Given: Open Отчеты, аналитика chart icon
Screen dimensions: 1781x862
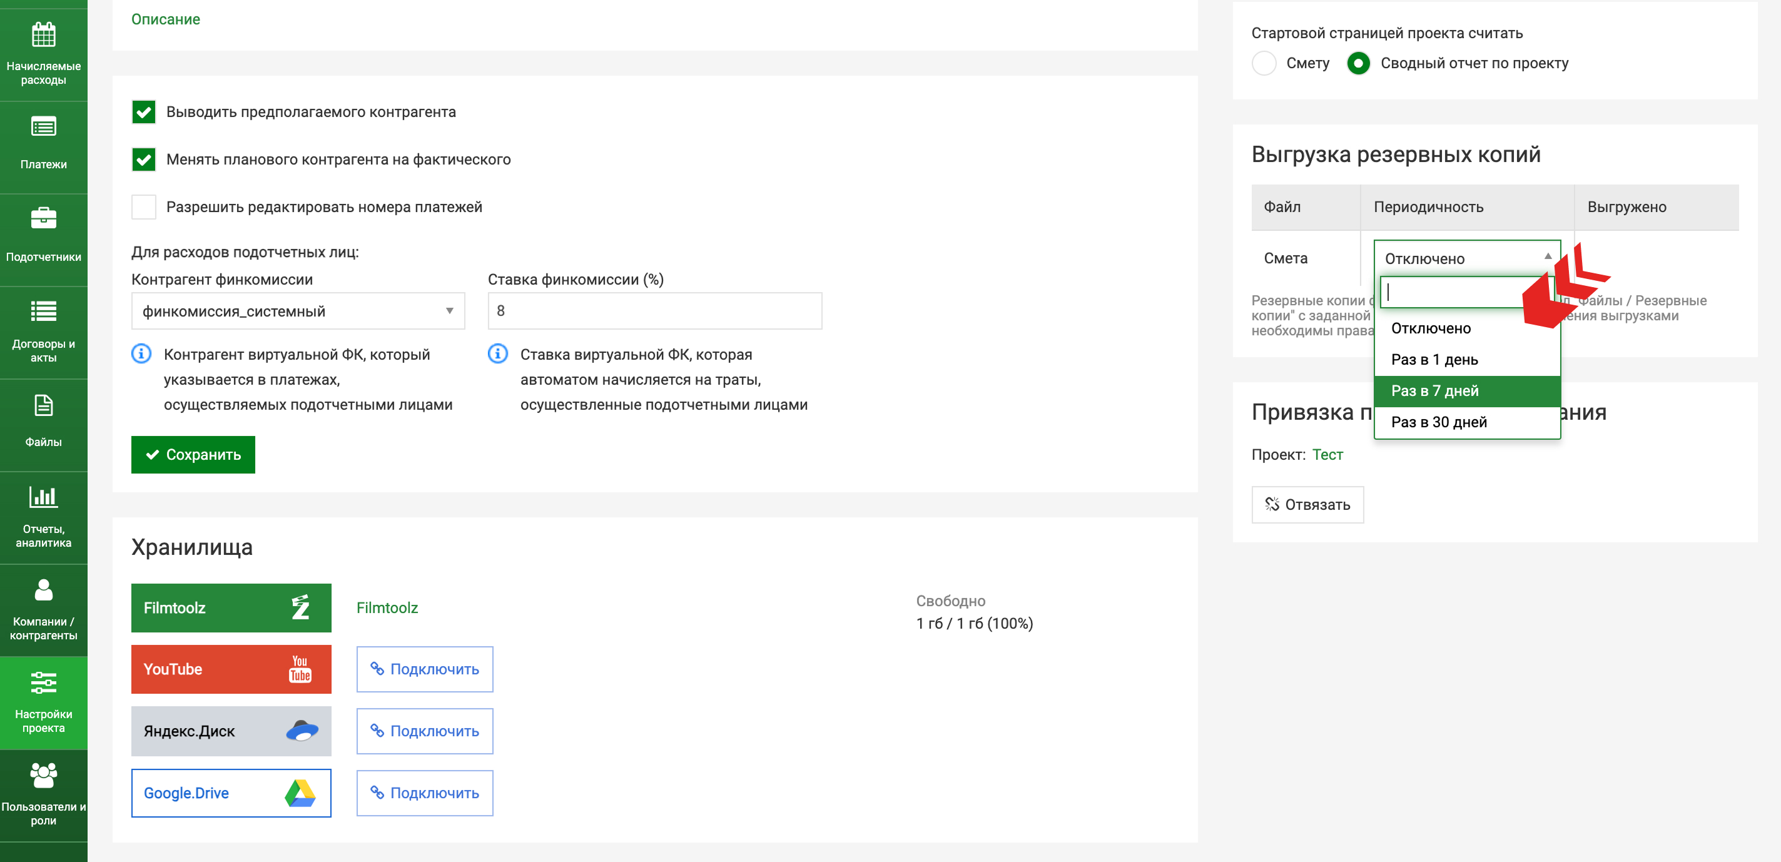Looking at the screenshot, I should click(44, 497).
